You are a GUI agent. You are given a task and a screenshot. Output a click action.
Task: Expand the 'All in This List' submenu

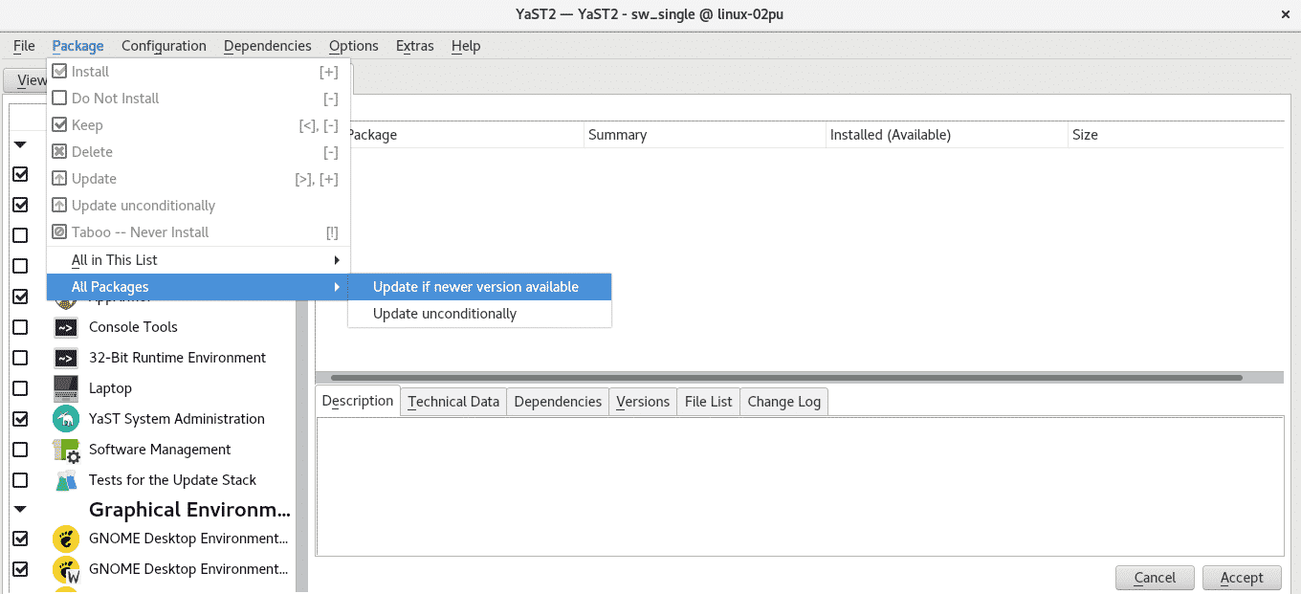coord(199,260)
